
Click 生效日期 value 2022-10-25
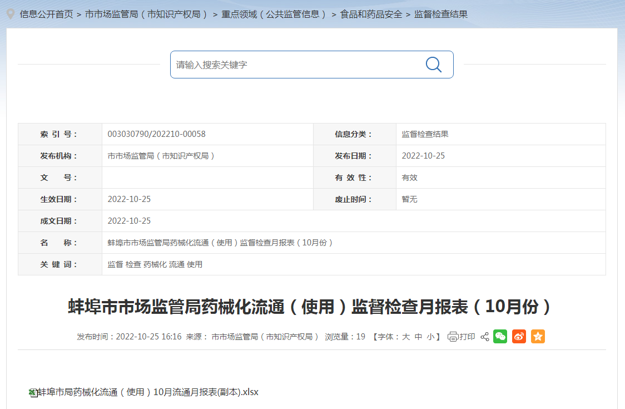(129, 199)
